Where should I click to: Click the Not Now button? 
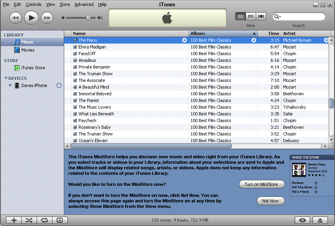coord(270,201)
